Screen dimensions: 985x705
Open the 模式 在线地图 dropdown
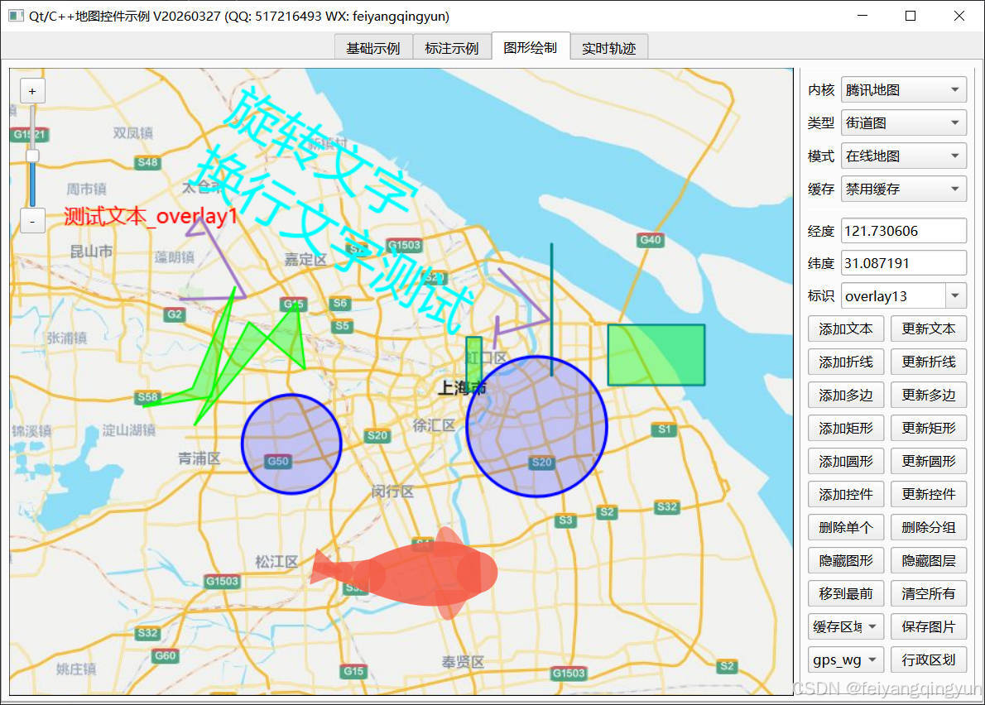point(903,156)
